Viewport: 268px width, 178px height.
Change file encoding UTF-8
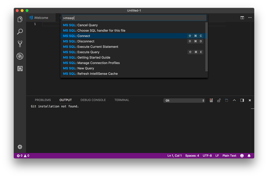coord(207,156)
